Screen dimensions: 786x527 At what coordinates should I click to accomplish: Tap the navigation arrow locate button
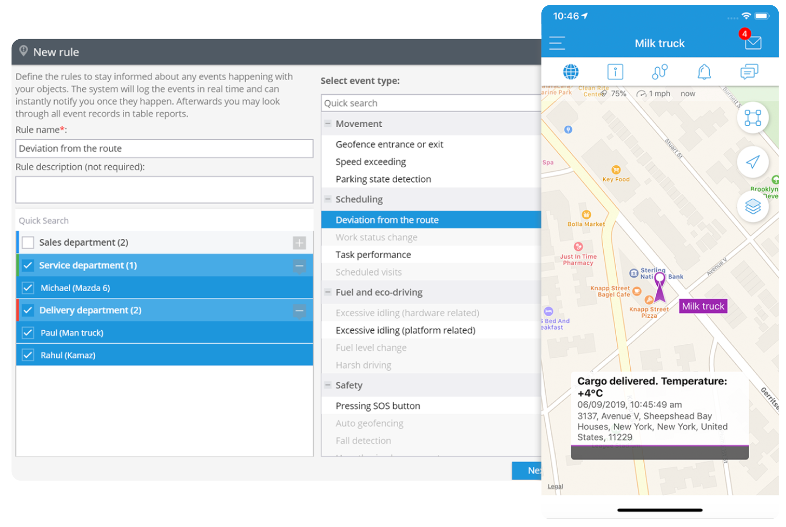[x=753, y=162]
